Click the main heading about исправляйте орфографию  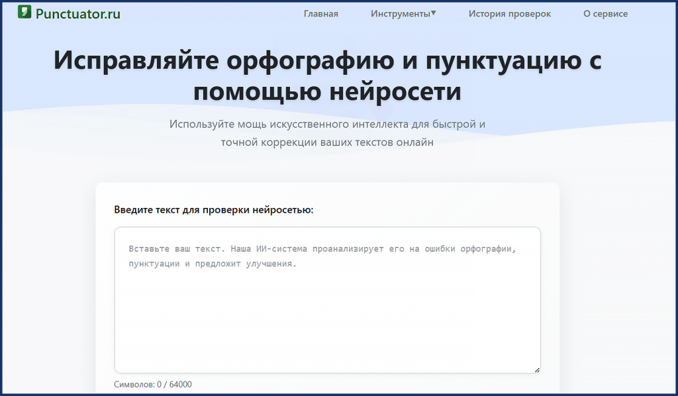tap(327, 75)
